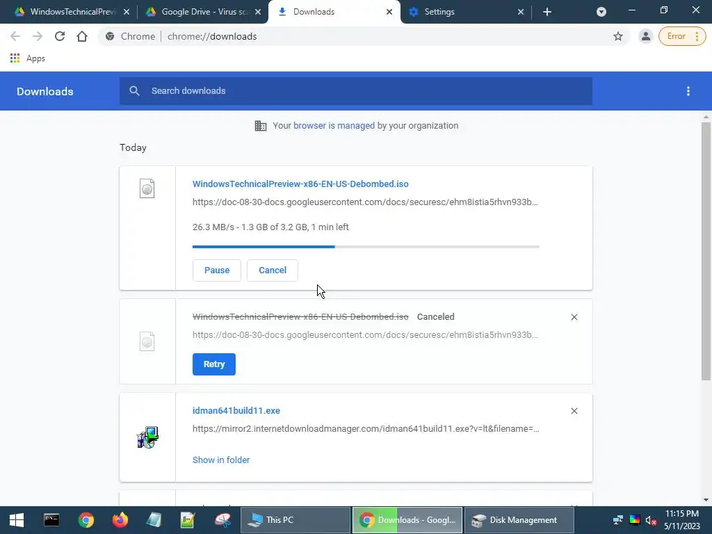Viewport: 712px width, 534px height.
Task: Click the site info Chrome icon in address bar
Action: 110,36
